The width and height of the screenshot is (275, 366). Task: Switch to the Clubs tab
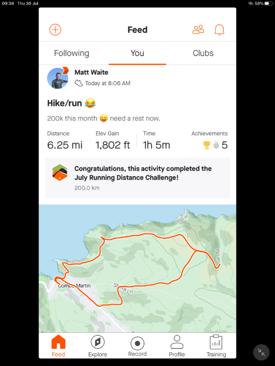point(203,53)
